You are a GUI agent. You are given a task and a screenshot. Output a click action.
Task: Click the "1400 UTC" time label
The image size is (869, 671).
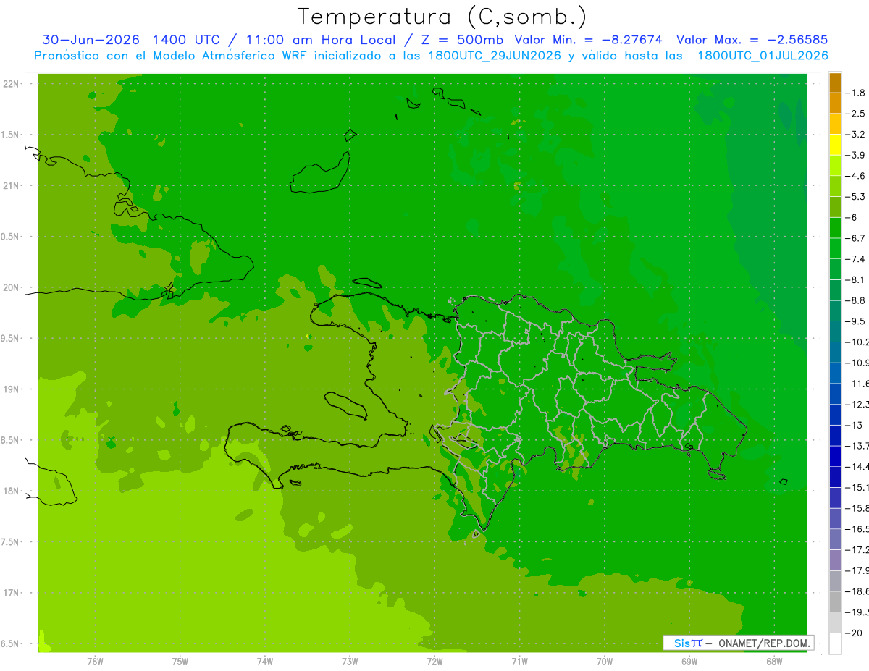[x=185, y=40]
